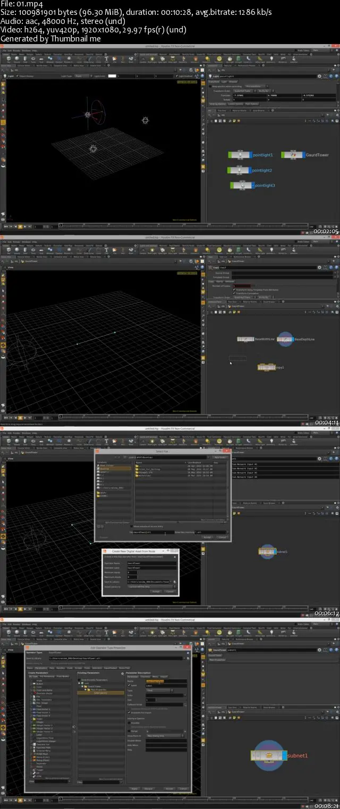This screenshot has width=340, height=809.
Task: Switch to Light tab in light parameters
Action: (x=223, y=81)
